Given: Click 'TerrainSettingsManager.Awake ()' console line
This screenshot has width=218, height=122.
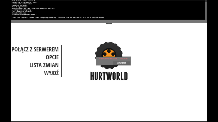Looking at the screenshot, I should pyautogui.click(x=25, y=14).
